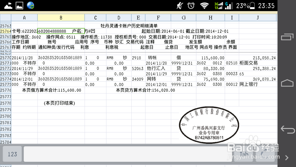Tap the cloud icon in status bar
This screenshot has height=167, width=296.
point(8,6)
